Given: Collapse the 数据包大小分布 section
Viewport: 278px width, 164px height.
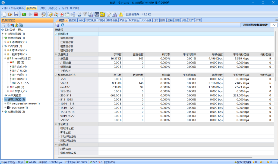Looking at the screenshot, I should pos(56,75).
